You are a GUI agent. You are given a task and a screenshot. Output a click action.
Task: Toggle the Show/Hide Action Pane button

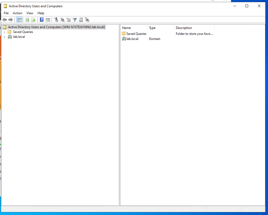tap(48, 20)
